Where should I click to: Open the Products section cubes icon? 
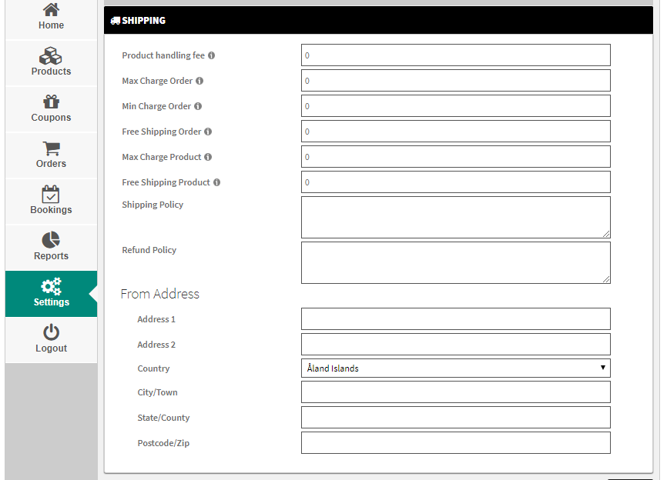[51, 55]
